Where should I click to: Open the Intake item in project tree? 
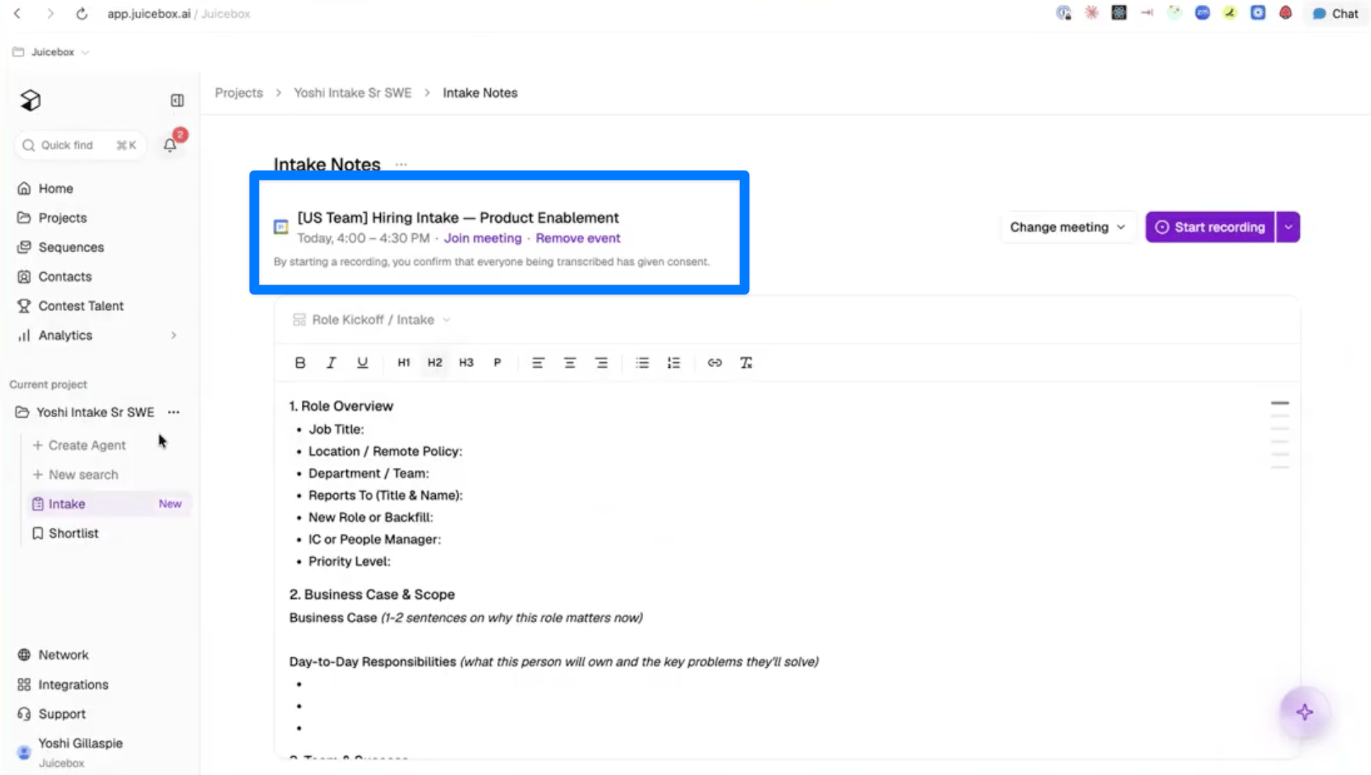(x=109, y=504)
